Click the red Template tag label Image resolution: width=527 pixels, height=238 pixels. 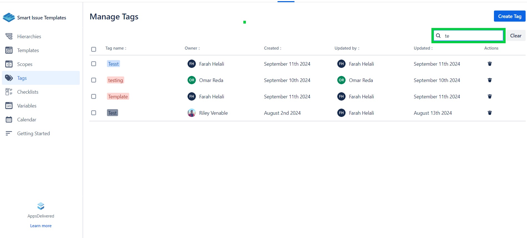click(x=118, y=96)
